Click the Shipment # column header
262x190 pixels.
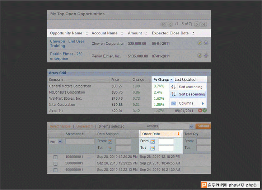coord(80,134)
